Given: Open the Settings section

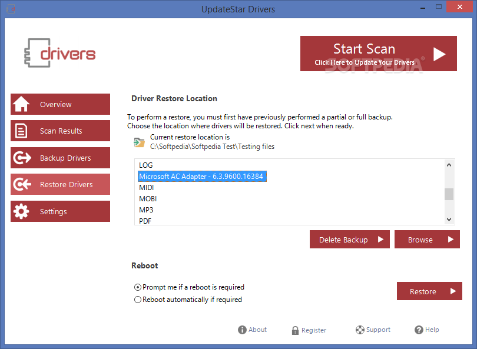Looking at the screenshot, I should 60,211.
